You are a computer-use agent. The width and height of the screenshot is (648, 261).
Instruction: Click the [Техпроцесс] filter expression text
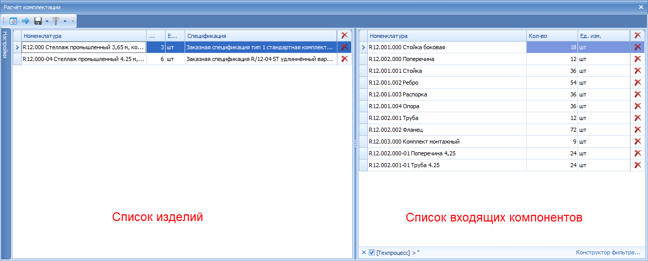click(398, 253)
